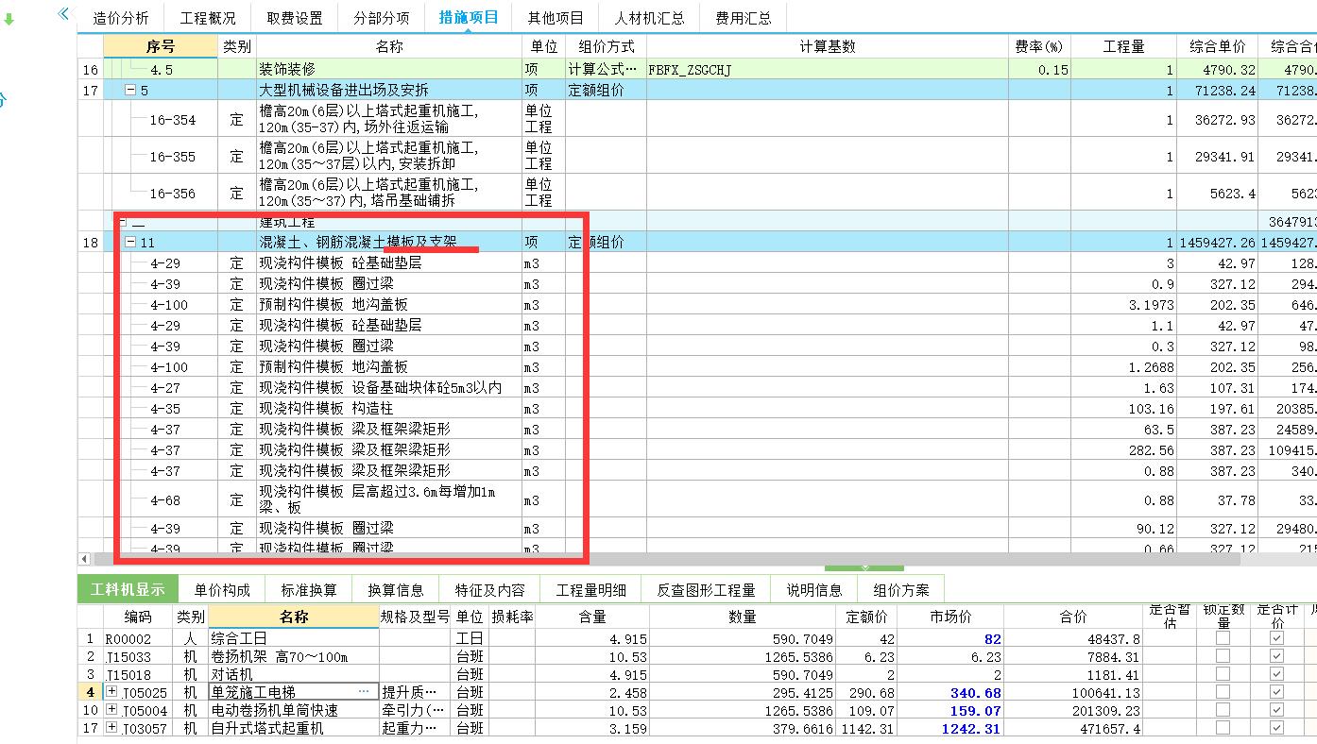The image size is (1317, 744).
Task: Select row 16-356 塔吊基础铺拆
Action: tap(697, 194)
